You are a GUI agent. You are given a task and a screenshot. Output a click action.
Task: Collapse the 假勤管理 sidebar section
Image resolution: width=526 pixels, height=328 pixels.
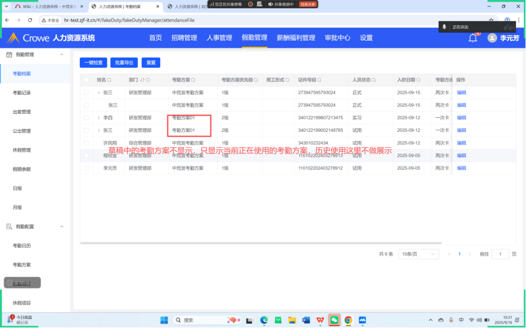61,55
